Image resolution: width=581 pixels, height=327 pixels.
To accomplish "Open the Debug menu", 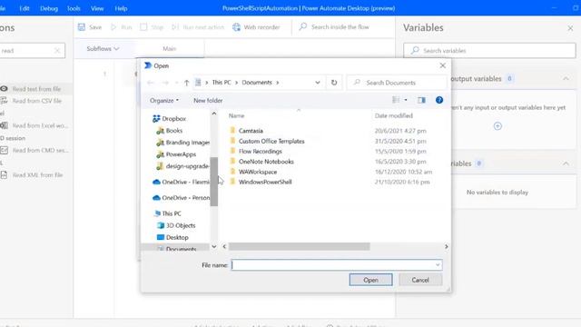I will point(49,8).
